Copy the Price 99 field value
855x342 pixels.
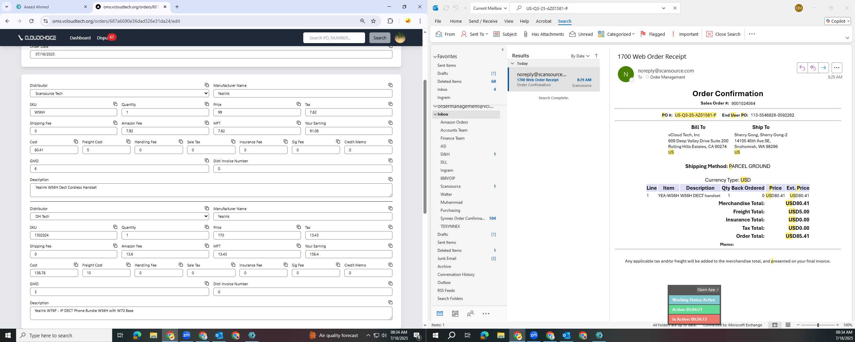(299, 104)
